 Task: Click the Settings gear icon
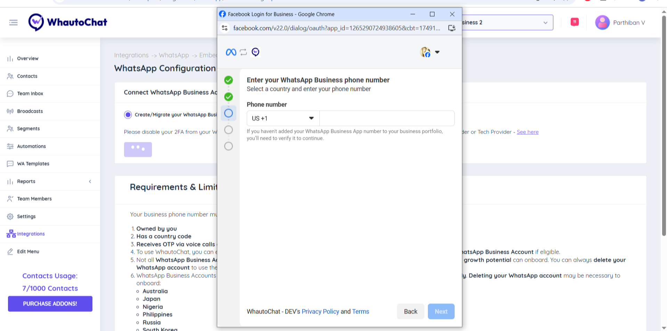coord(10,216)
